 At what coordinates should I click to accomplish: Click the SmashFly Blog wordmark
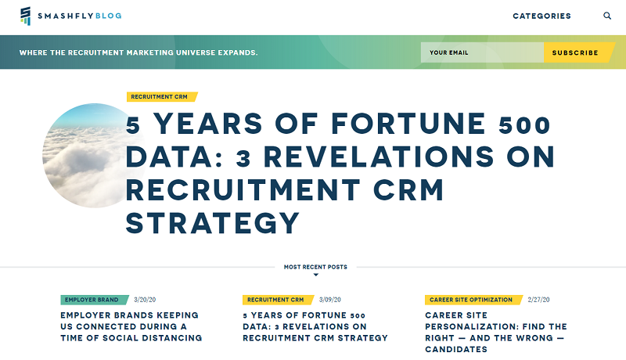tap(80, 16)
